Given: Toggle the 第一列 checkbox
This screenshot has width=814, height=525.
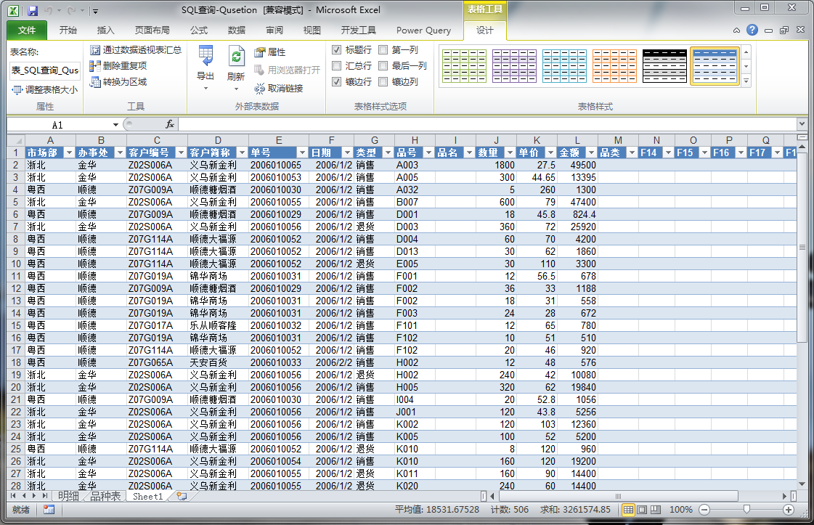Looking at the screenshot, I should tap(383, 50).
